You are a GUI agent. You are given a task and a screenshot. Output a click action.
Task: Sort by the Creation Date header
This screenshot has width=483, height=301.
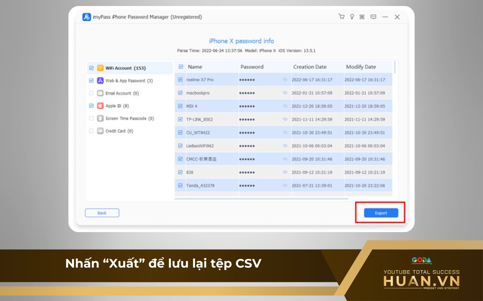310,67
